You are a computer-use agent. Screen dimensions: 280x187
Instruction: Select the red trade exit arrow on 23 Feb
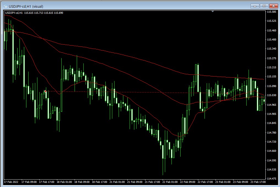coord(227,93)
